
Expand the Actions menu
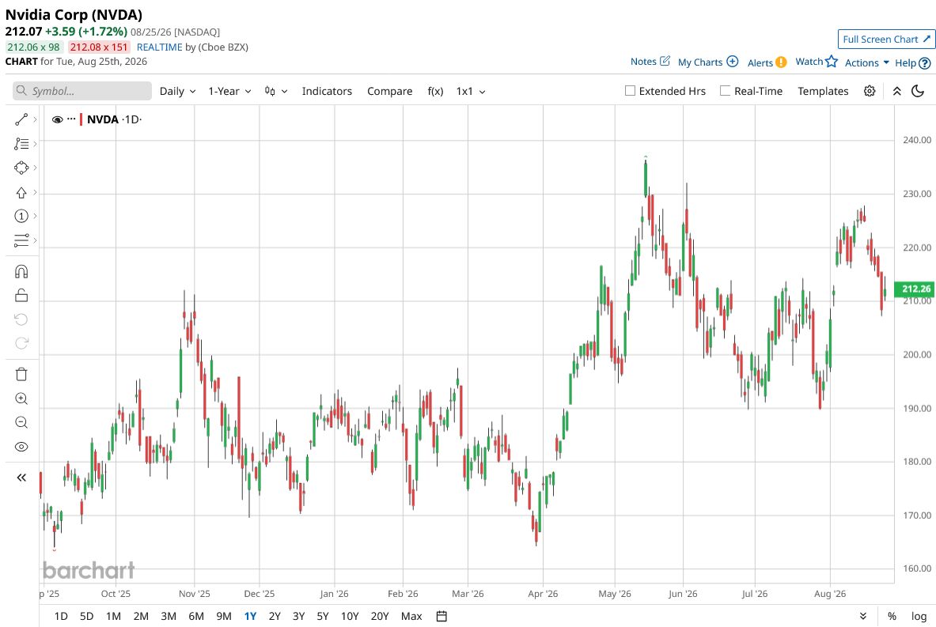pos(866,62)
